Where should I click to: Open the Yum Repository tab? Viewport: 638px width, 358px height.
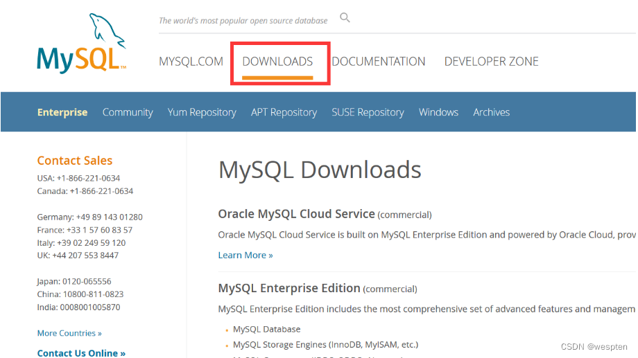coord(202,112)
